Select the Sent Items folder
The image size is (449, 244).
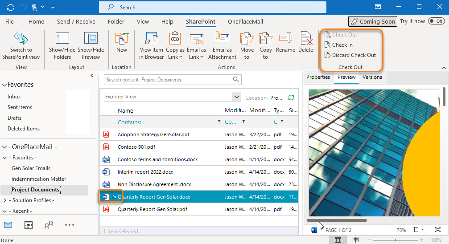(x=20, y=107)
